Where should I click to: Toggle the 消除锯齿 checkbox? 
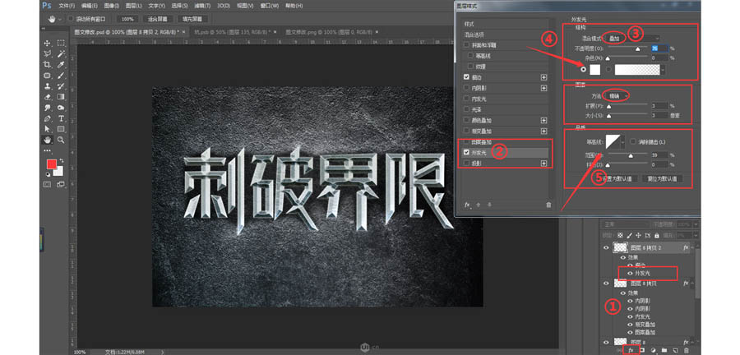[x=633, y=141]
